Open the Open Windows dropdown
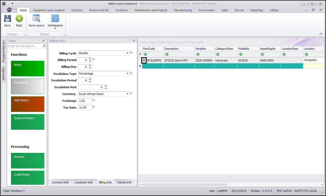Viewport: 326px width, 196px height. click(14, 191)
